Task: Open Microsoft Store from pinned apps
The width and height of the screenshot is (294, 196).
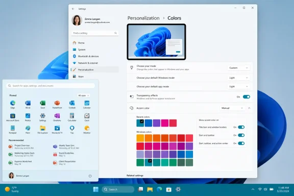Action: (13, 117)
